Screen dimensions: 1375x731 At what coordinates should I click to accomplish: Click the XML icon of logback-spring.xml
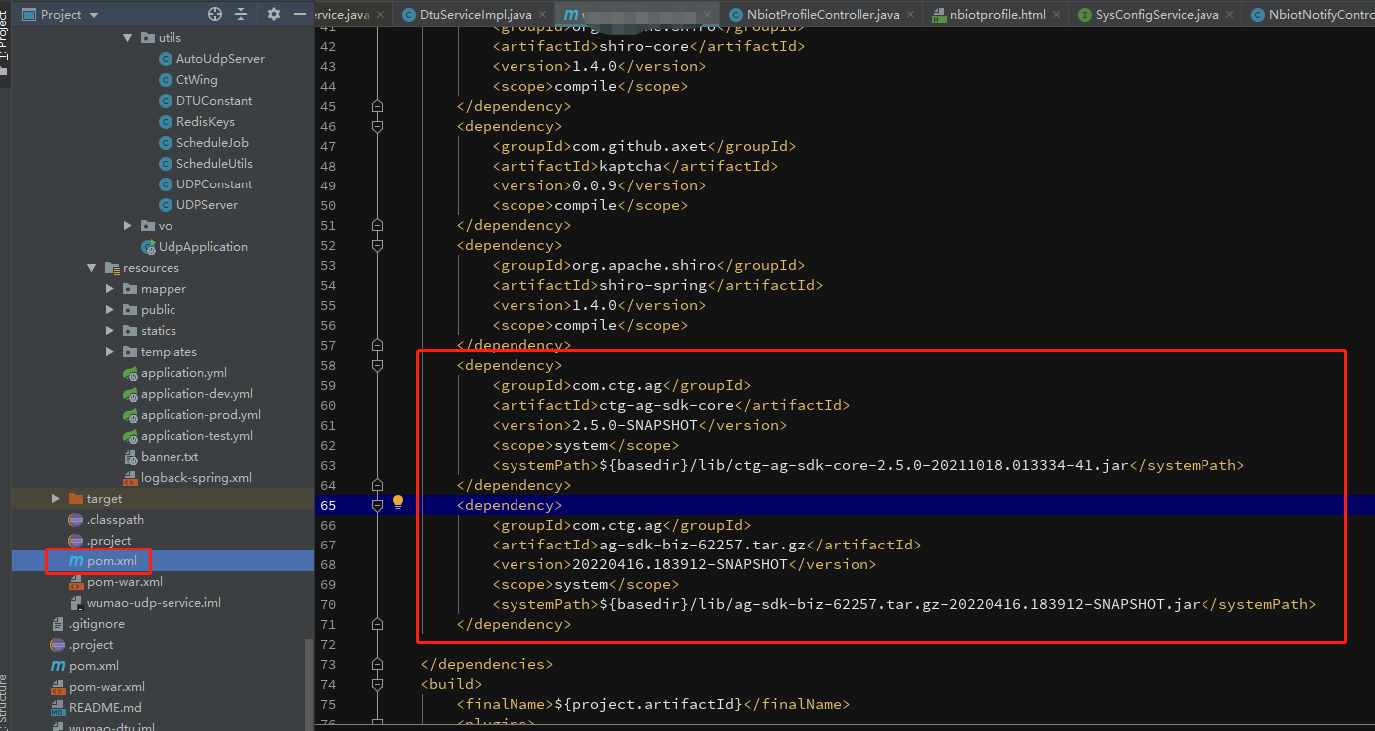click(130, 478)
